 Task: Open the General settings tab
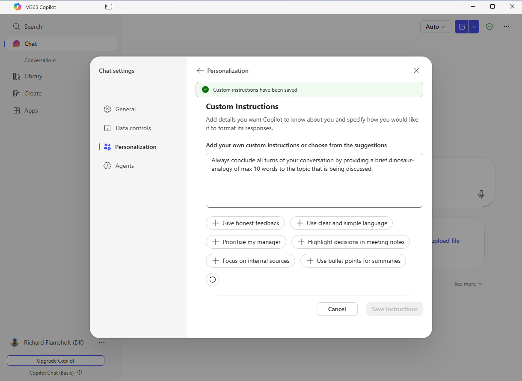point(120,109)
